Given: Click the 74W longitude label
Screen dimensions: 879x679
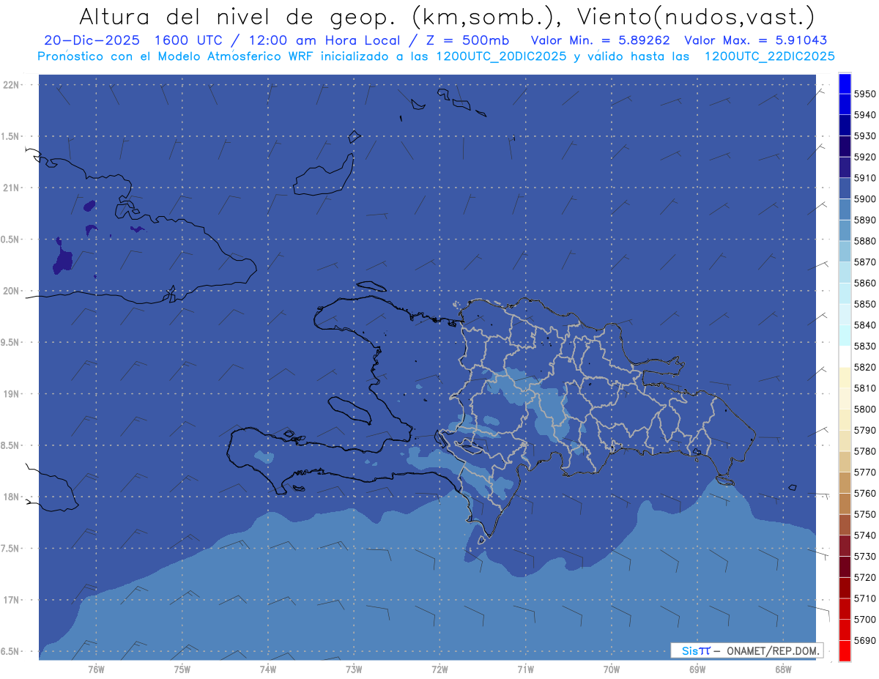Looking at the screenshot, I should [x=268, y=669].
